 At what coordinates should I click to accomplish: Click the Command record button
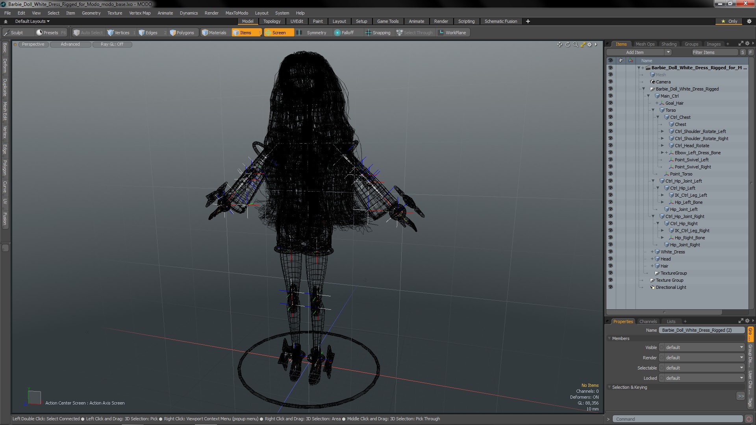tap(749, 419)
